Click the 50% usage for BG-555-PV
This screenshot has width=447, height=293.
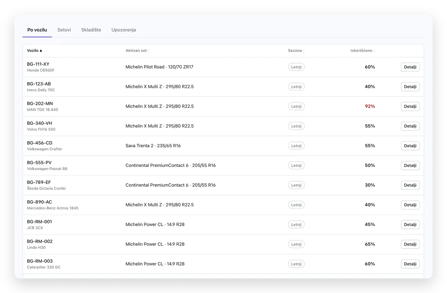370,165
